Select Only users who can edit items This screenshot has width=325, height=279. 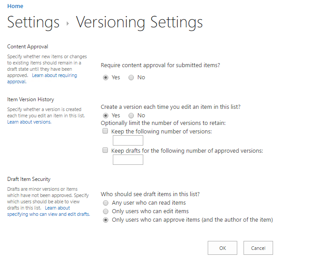pos(106,211)
